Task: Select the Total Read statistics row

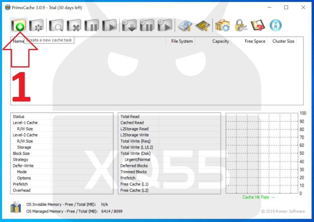Action: coord(130,116)
